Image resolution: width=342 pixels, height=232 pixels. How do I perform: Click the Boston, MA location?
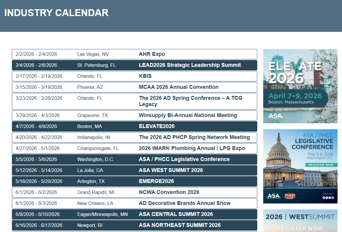[x=90, y=126]
